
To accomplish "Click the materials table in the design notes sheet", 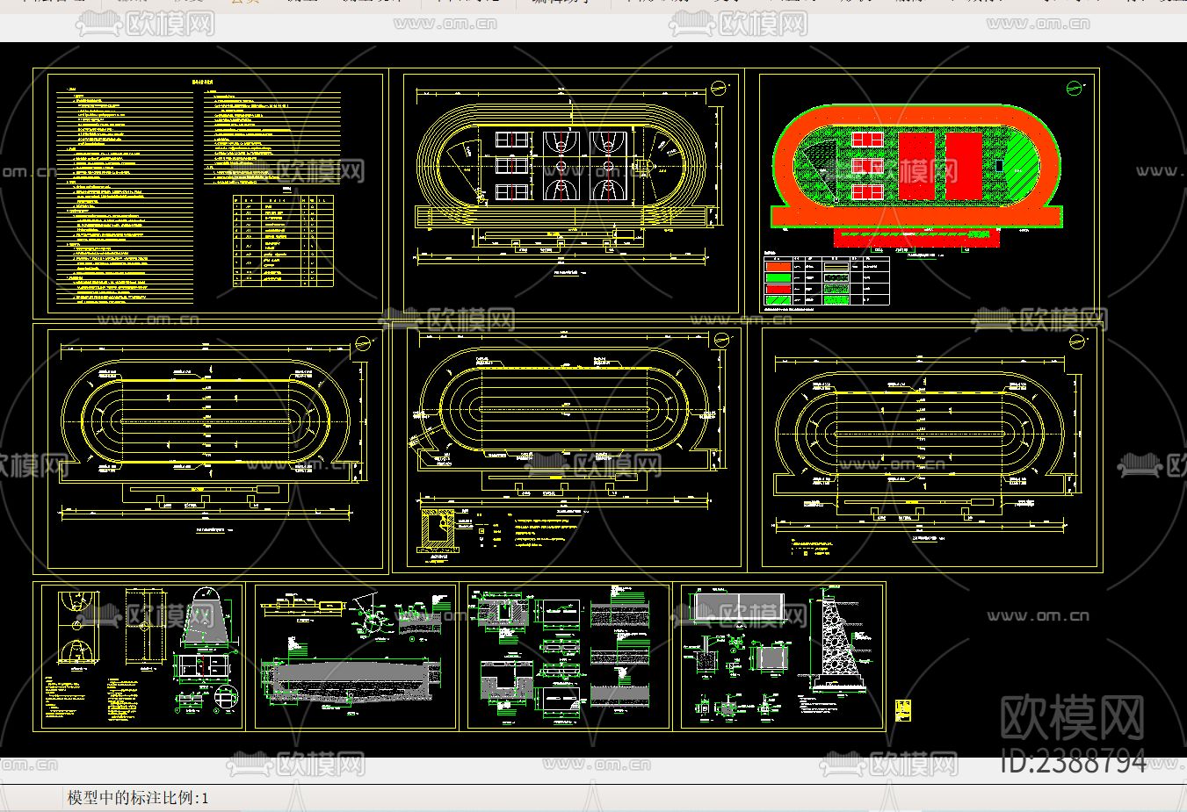I will tap(283, 241).
